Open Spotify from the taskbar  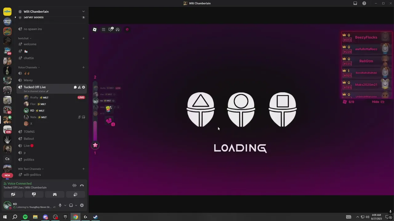click(25, 217)
